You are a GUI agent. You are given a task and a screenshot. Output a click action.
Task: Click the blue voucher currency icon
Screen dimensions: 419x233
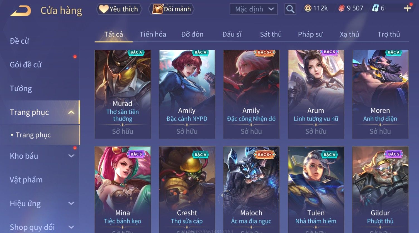pos(375,8)
